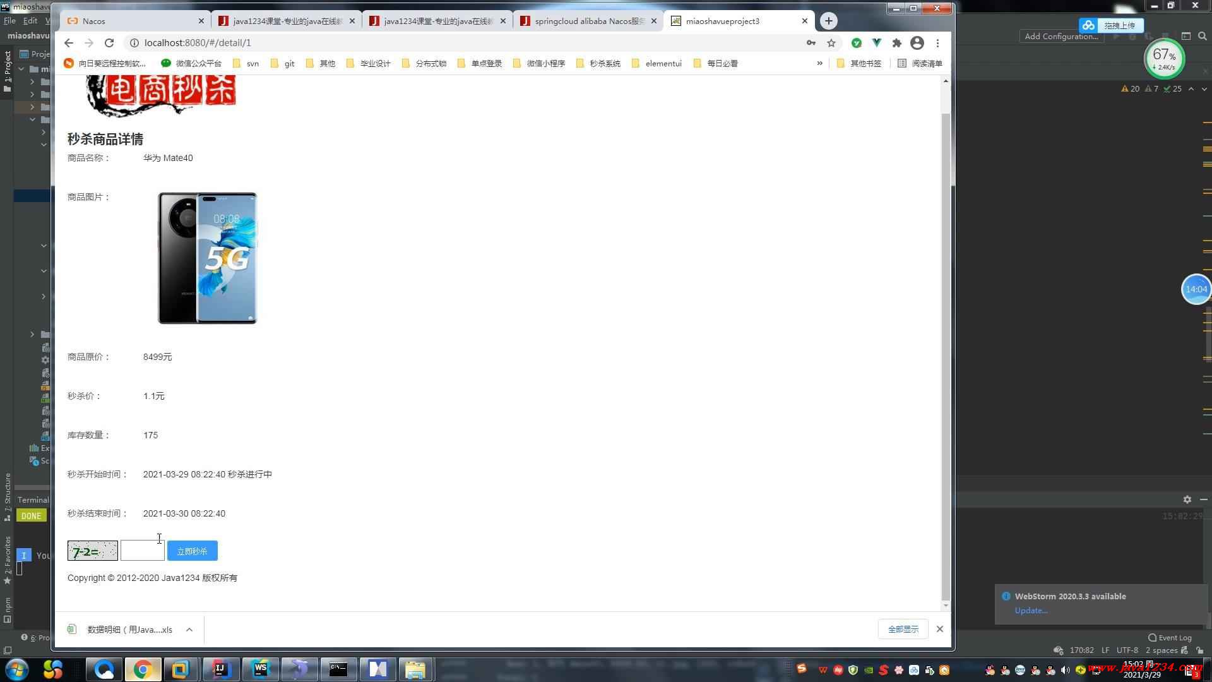The image size is (1212, 682).
Task: Click the Chrome forward arrow
Action: [89, 43]
